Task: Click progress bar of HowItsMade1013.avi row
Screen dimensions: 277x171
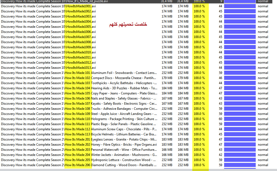Action: coord(240,68)
